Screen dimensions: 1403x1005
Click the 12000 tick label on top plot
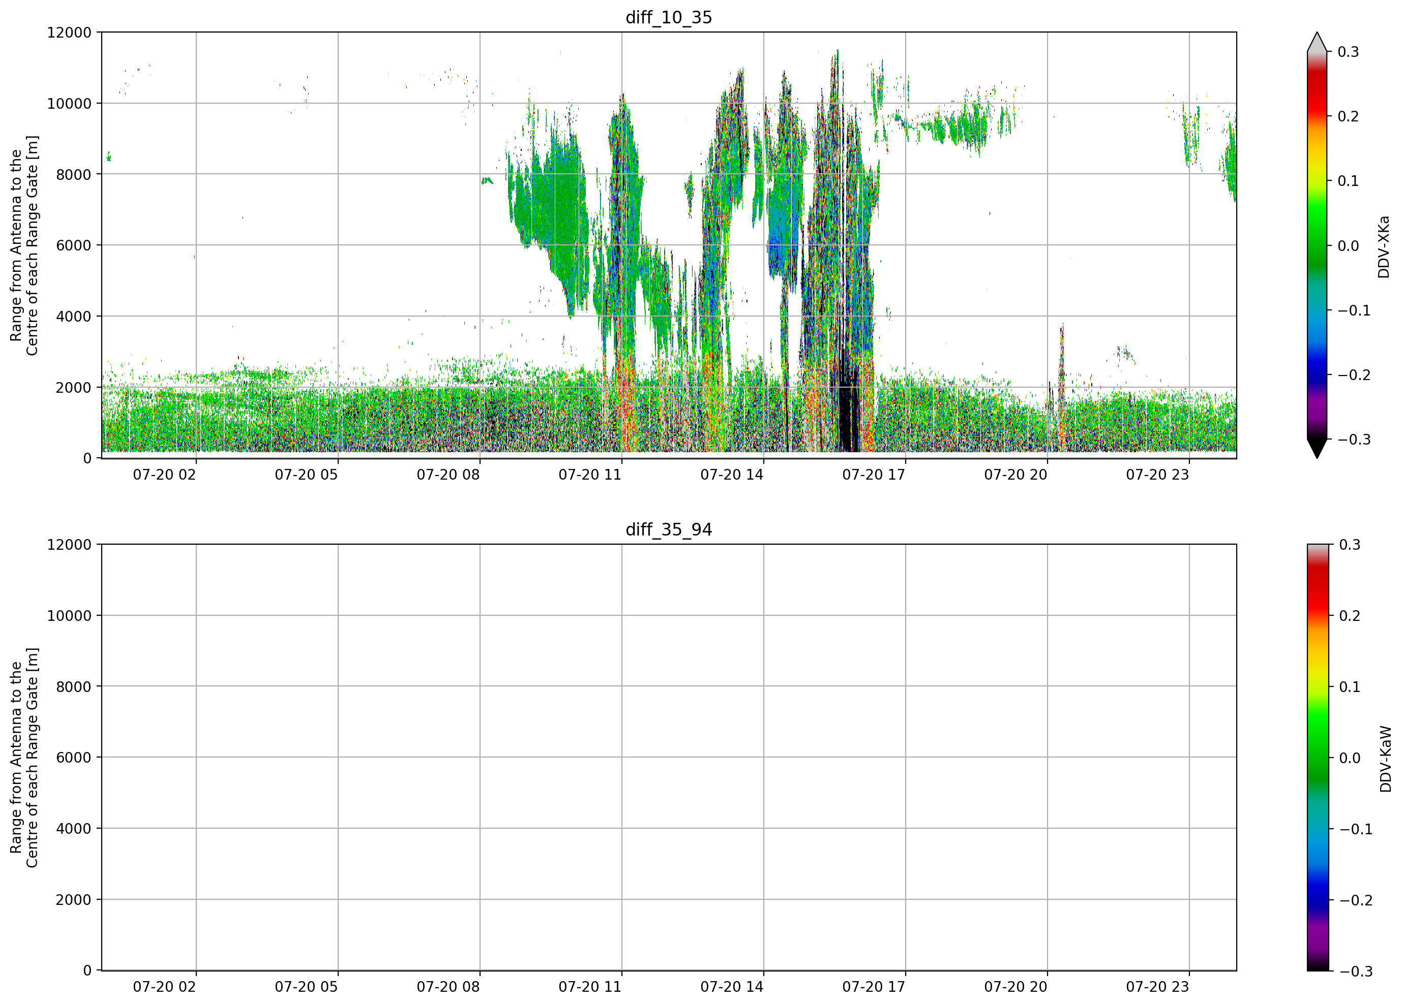point(69,32)
